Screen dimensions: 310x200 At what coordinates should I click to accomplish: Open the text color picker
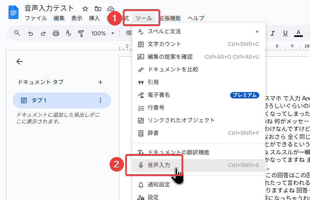pos(298,33)
